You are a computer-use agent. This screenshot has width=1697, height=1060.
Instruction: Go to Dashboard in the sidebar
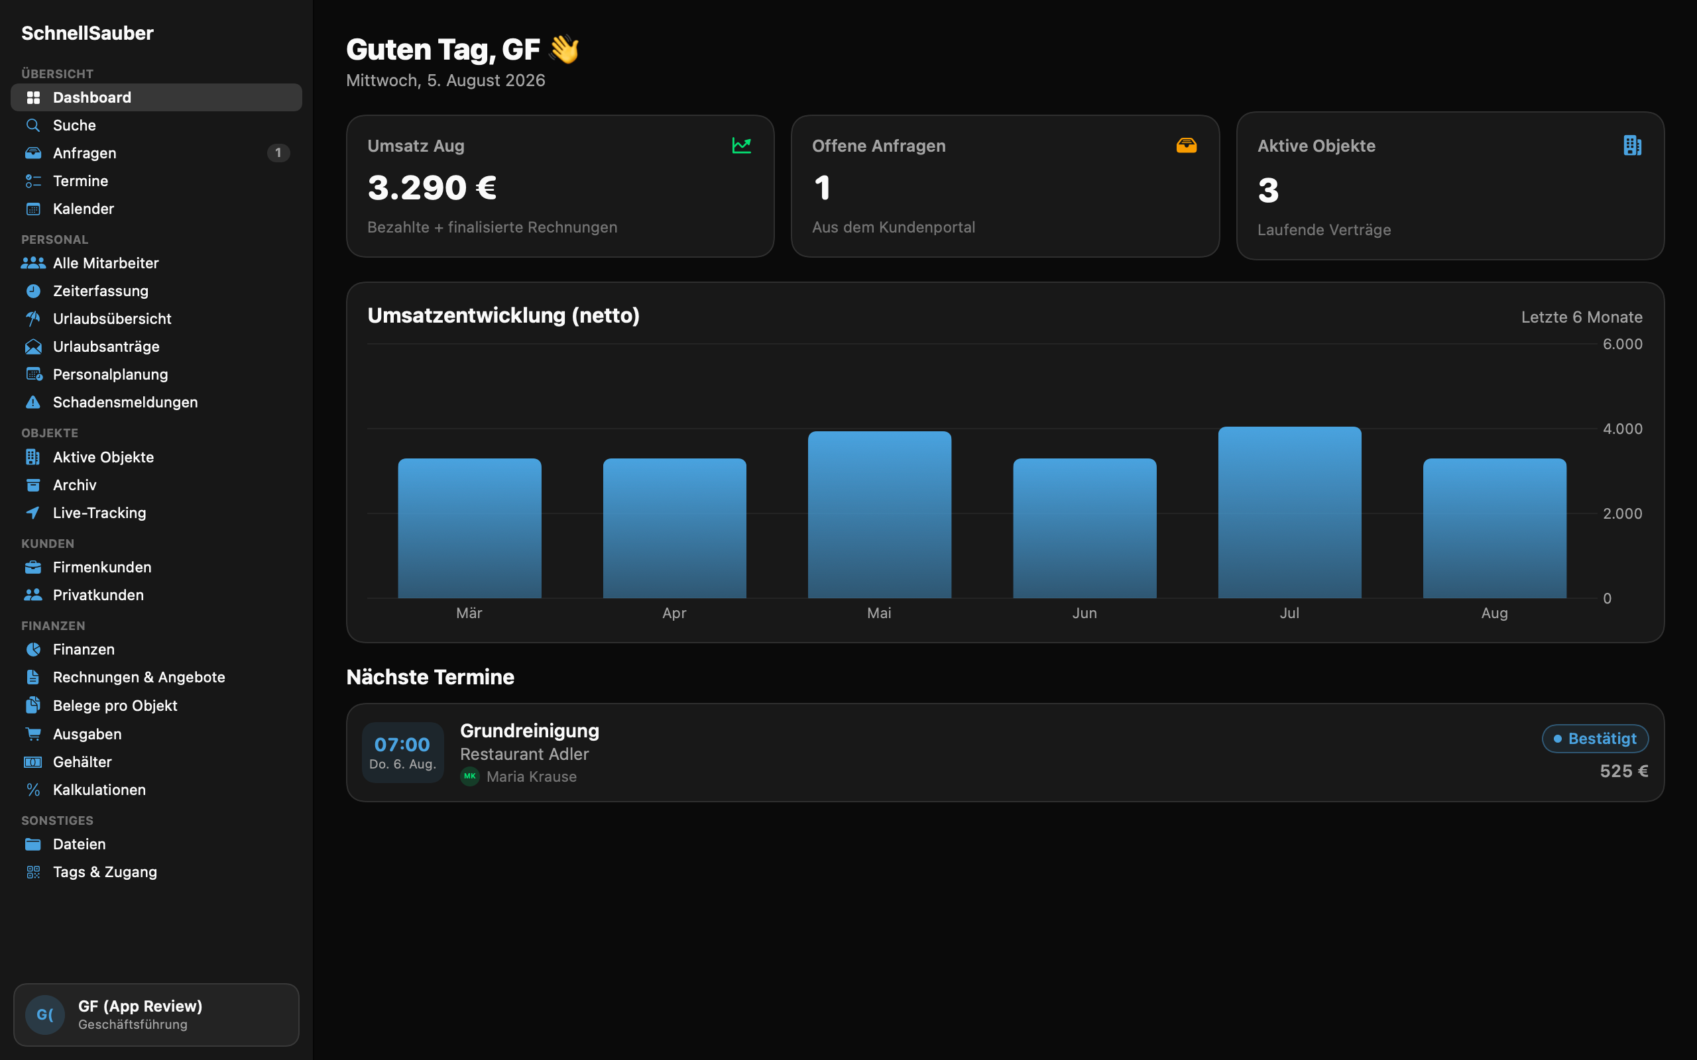click(x=156, y=97)
